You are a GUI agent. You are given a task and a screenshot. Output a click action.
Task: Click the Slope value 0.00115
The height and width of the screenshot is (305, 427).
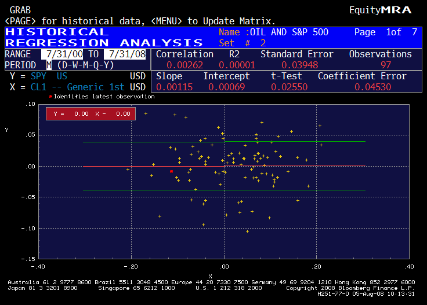coord(168,87)
